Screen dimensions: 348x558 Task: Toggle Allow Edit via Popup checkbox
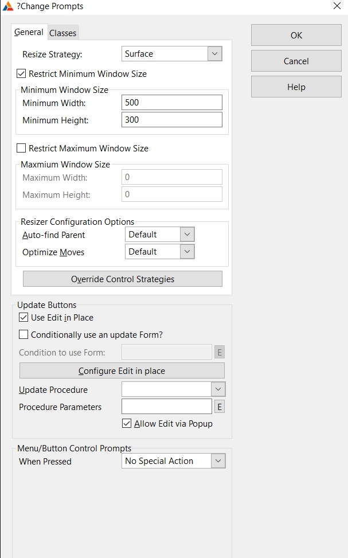point(127,424)
